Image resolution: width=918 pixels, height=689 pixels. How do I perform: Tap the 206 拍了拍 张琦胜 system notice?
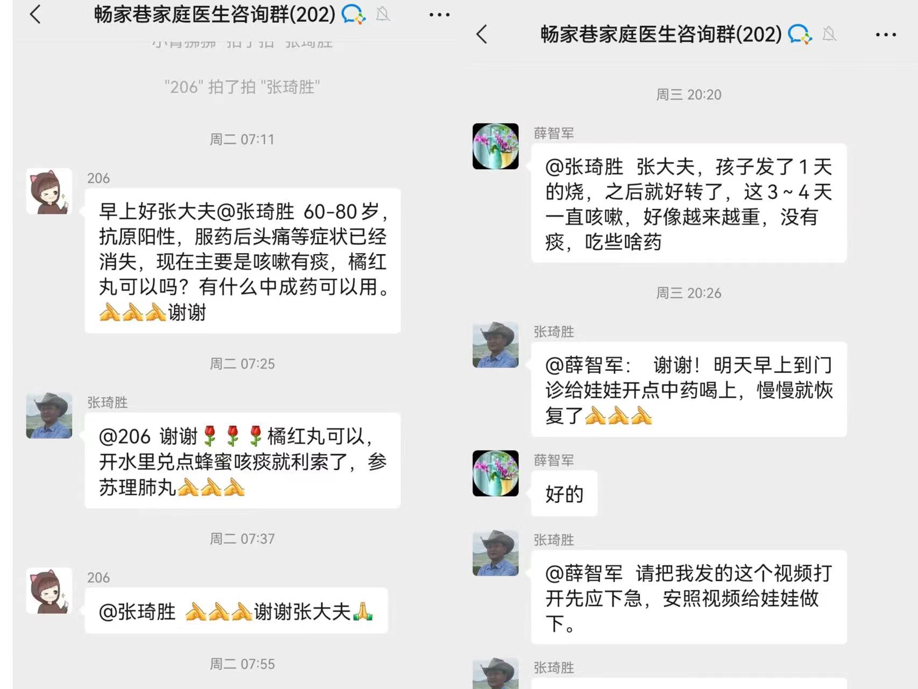[x=242, y=87]
